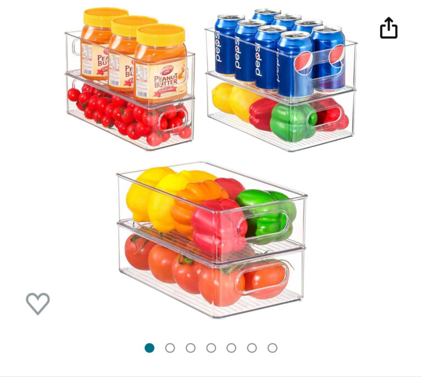422x377 pixels.
Task: Click the green pepper behind large bin handle
Action: pos(266,215)
